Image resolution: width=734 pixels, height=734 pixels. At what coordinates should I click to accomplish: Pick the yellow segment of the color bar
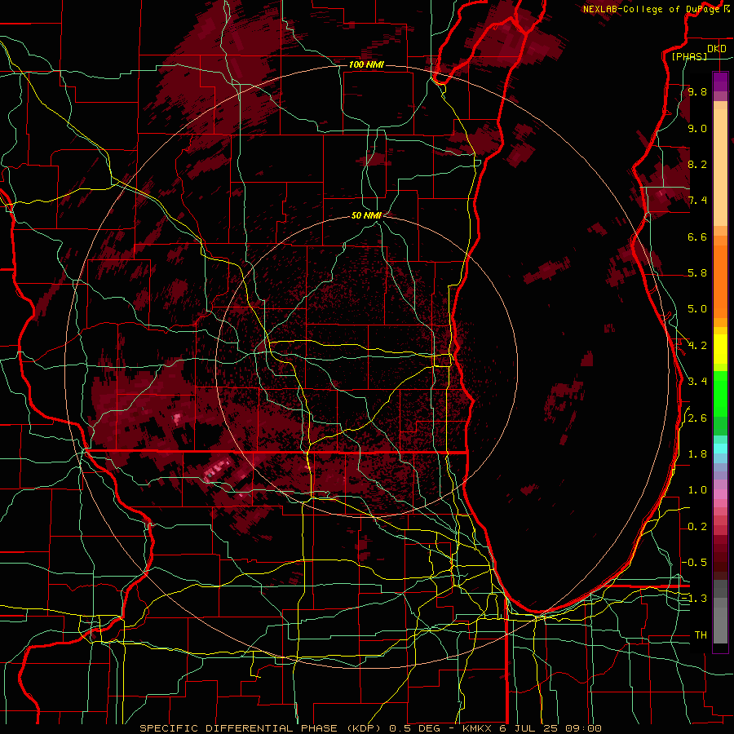(720, 349)
